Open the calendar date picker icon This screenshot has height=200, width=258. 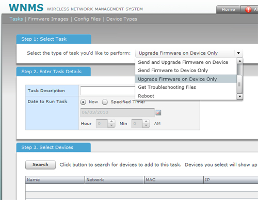(x=158, y=113)
